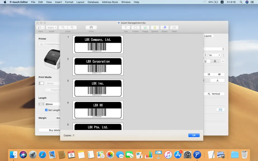258x161 pixels.
Task: Toggle the underline text style button
Action: coord(205,61)
